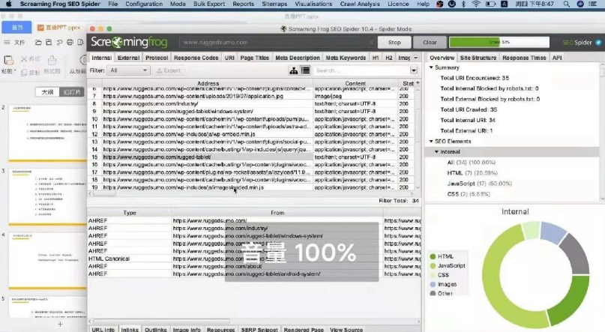Open the search options dropdown arrow
This screenshot has width=605, height=332.
click(x=415, y=70)
